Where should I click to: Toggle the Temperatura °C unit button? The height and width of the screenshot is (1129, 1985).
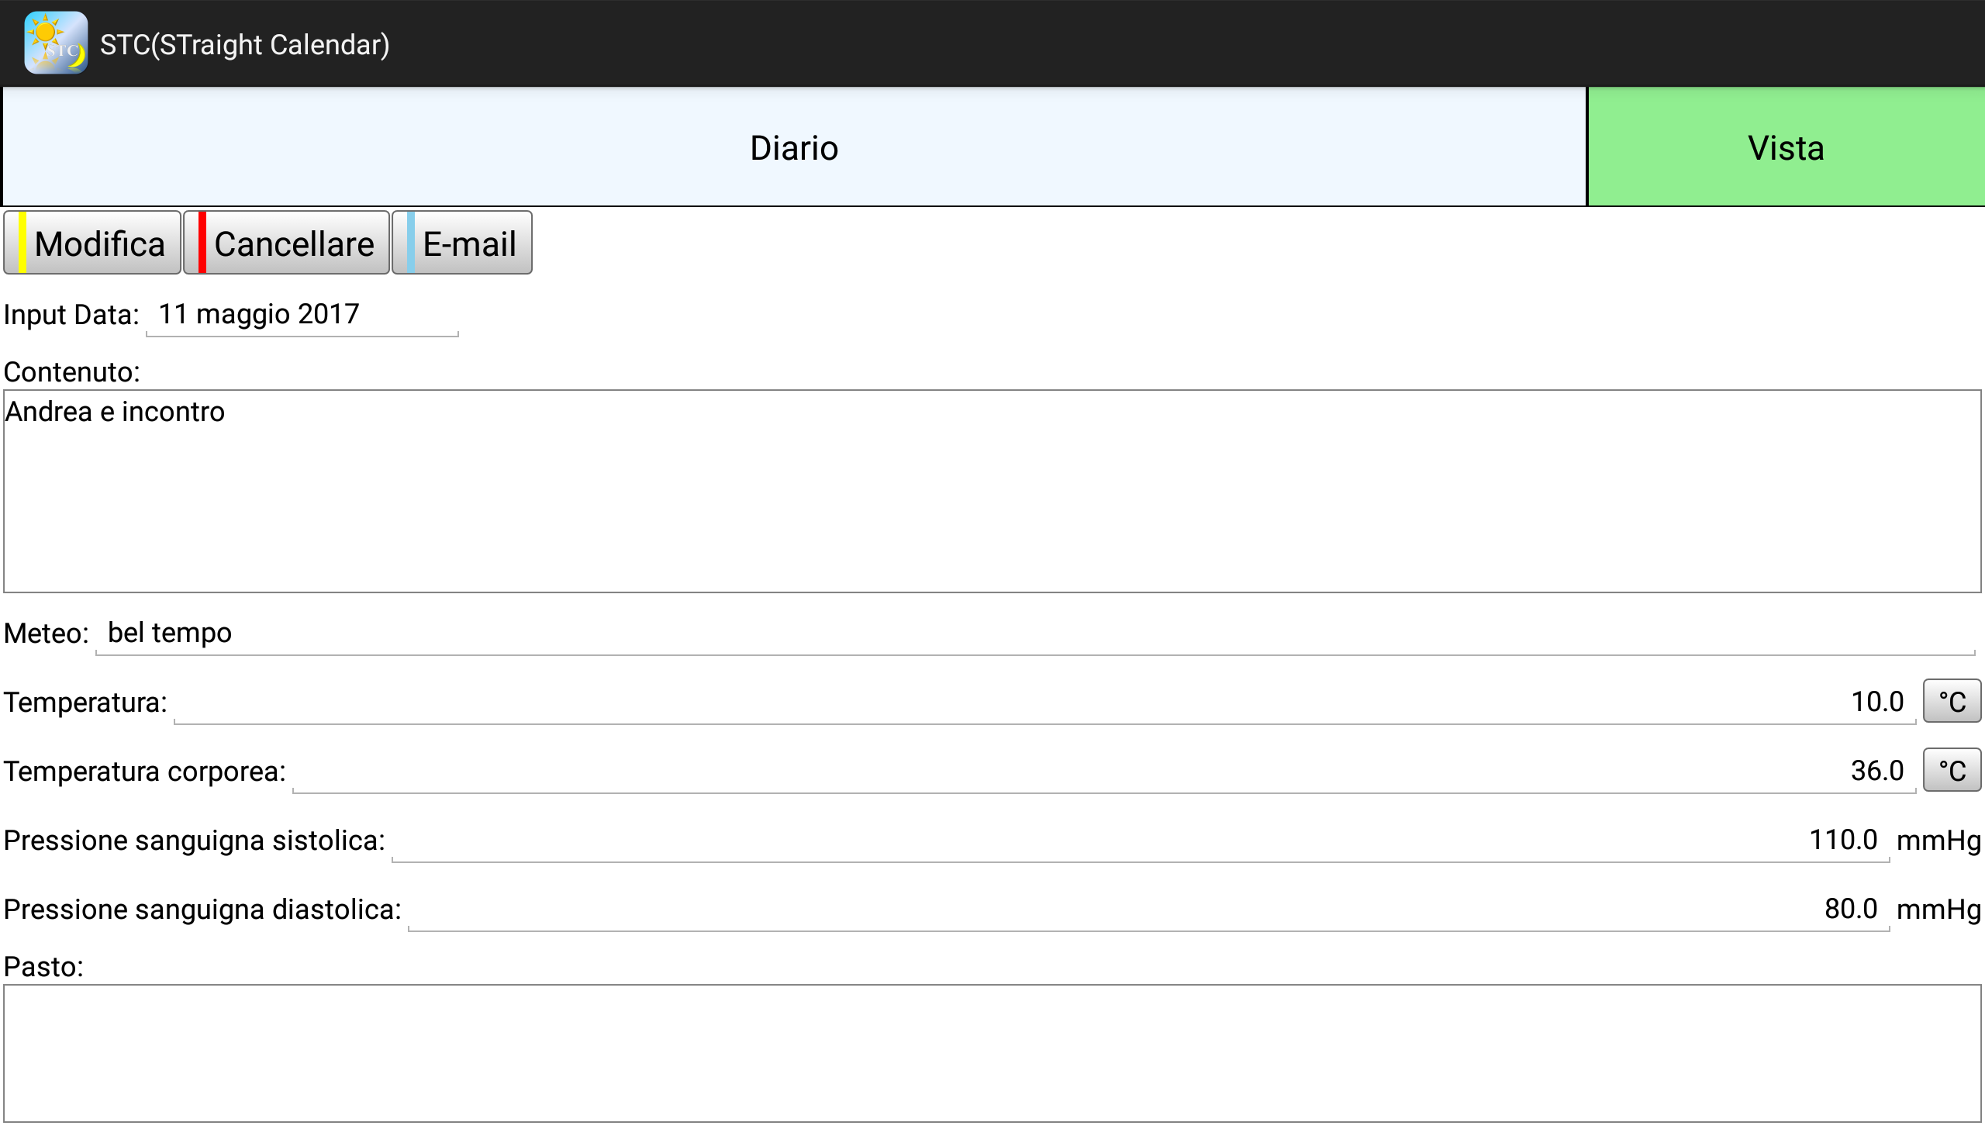[1951, 702]
